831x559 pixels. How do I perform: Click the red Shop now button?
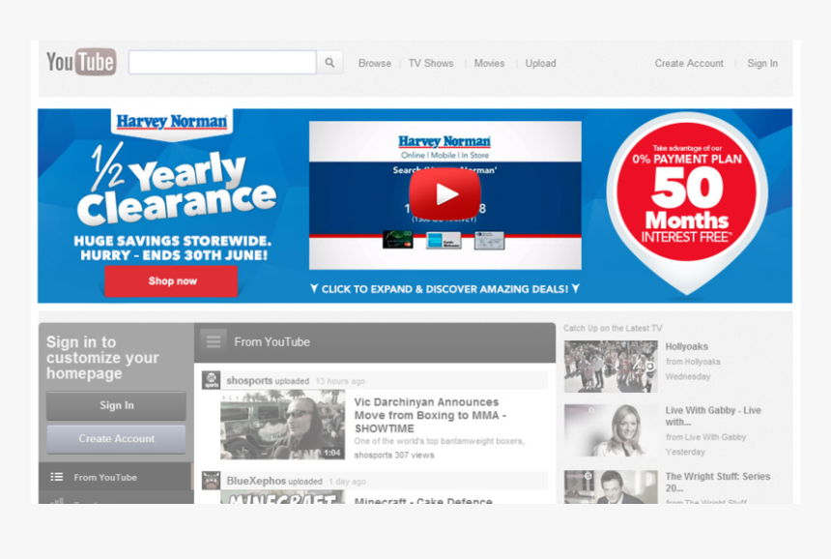(x=171, y=281)
